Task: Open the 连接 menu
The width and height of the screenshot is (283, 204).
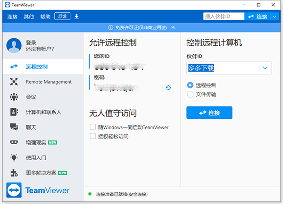Action: (12, 16)
